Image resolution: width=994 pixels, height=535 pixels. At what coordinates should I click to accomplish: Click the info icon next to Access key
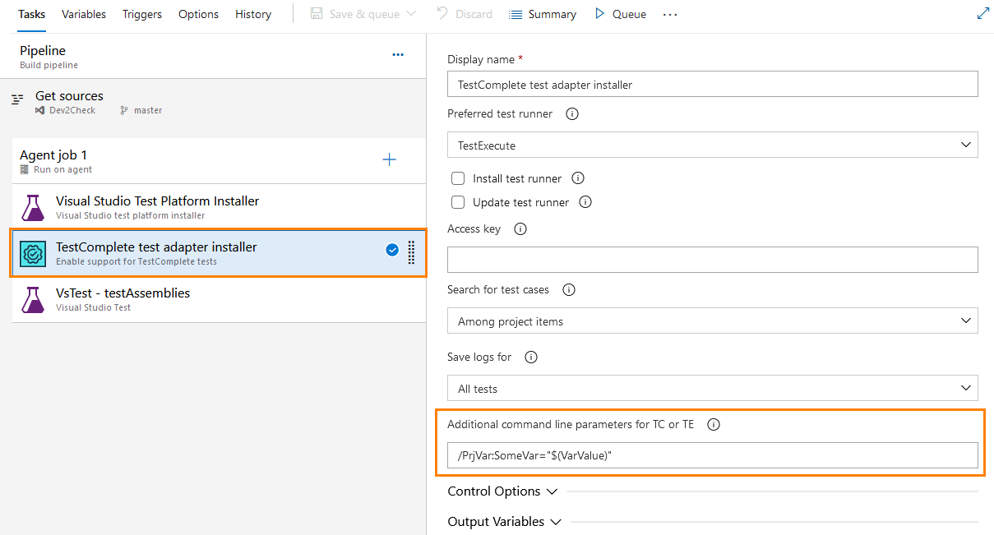click(520, 229)
